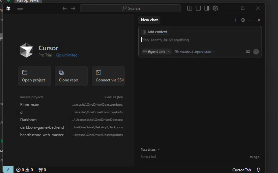
Task: Collapse the Past chats section
Action: click(x=150, y=149)
